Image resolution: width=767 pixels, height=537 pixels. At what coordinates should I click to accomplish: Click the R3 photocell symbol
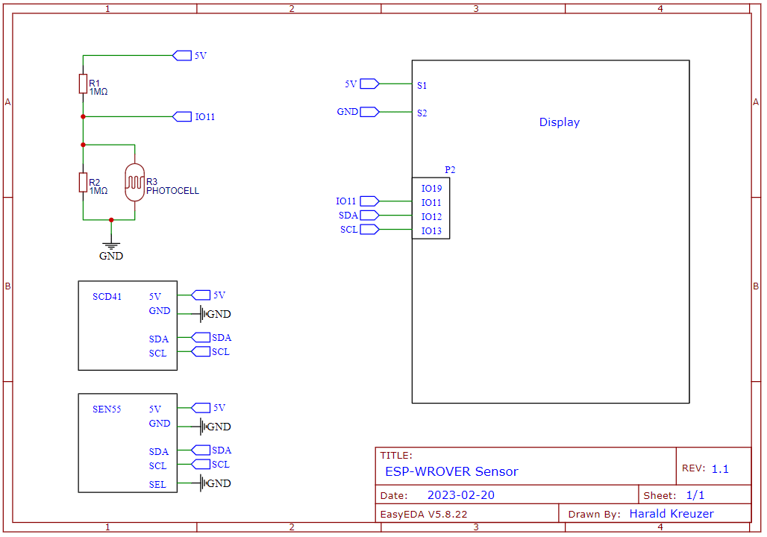pos(134,183)
